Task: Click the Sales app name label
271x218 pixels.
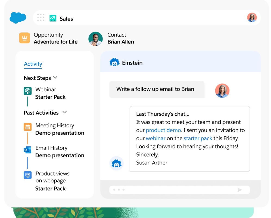Action: click(x=66, y=19)
